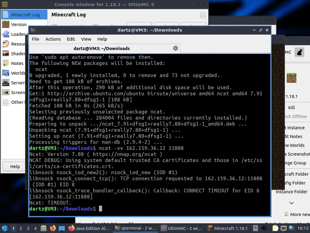Click the ncat command line text in terminal

[x=141, y=148]
